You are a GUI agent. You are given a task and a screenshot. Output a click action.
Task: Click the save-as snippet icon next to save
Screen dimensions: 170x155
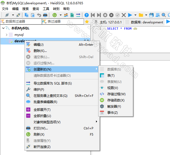[158, 15]
